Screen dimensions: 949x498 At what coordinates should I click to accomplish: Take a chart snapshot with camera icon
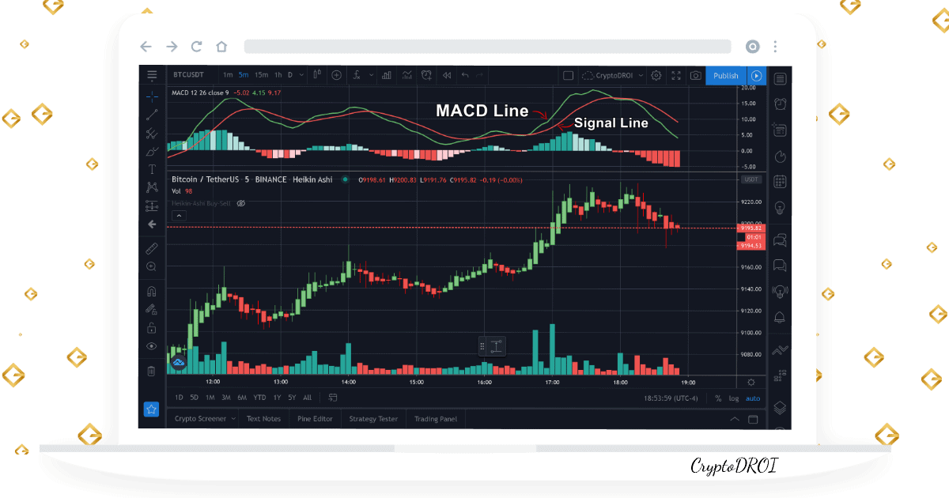point(696,76)
